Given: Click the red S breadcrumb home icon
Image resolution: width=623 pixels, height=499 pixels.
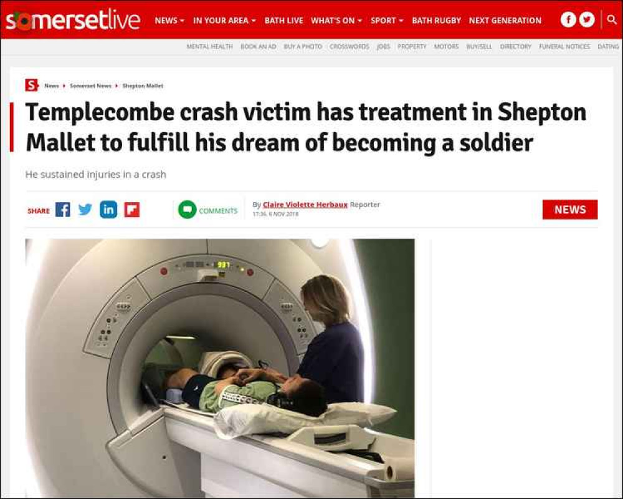Looking at the screenshot, I should [31, 85].
